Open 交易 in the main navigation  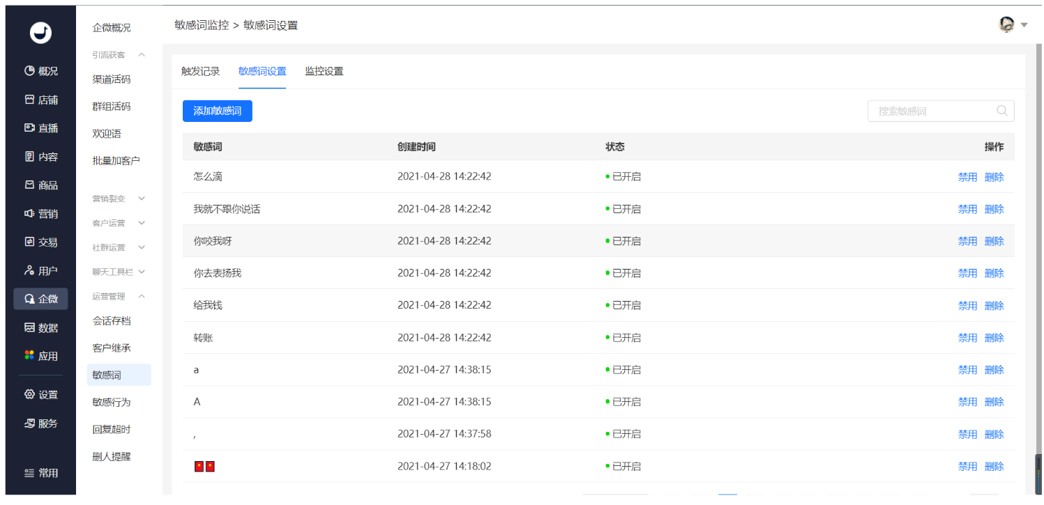pyautogui.click(x=40, y=242)
